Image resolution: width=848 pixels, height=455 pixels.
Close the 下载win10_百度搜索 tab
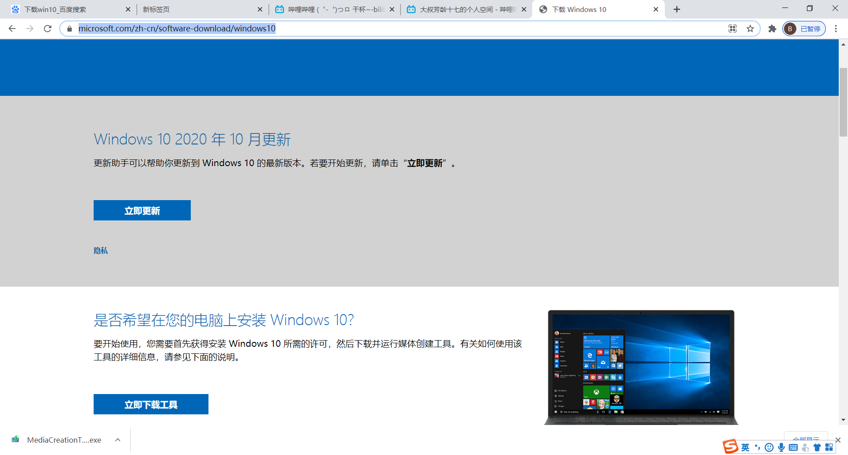tap(128, 9)
